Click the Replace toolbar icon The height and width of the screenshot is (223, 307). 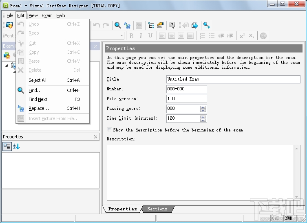coord(127,25)
